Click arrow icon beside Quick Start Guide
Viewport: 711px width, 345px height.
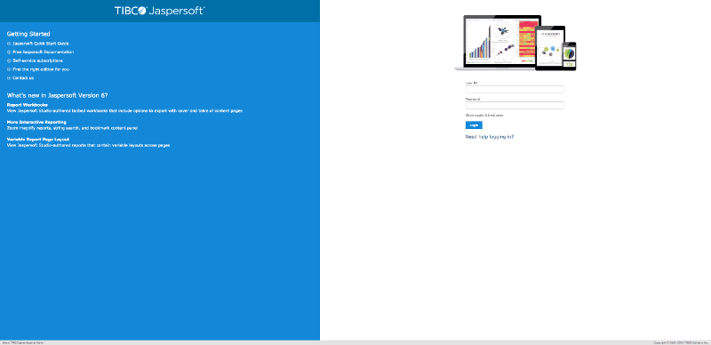[x=9, y=44]
